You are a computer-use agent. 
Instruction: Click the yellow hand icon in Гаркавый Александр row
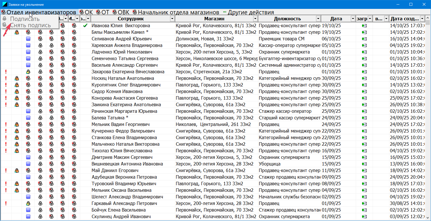(x=28, y=203)
